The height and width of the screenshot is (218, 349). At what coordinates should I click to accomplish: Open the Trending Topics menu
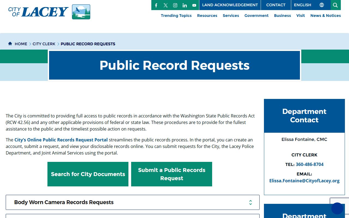176,16
